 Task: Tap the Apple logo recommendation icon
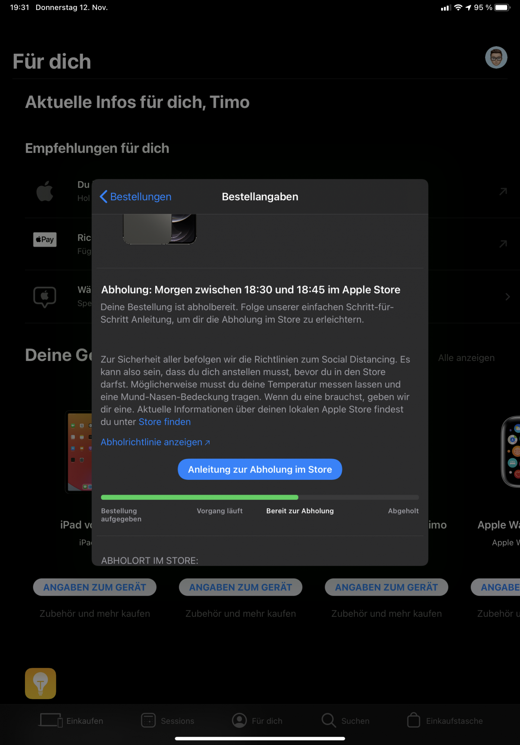tap(45, 191)
